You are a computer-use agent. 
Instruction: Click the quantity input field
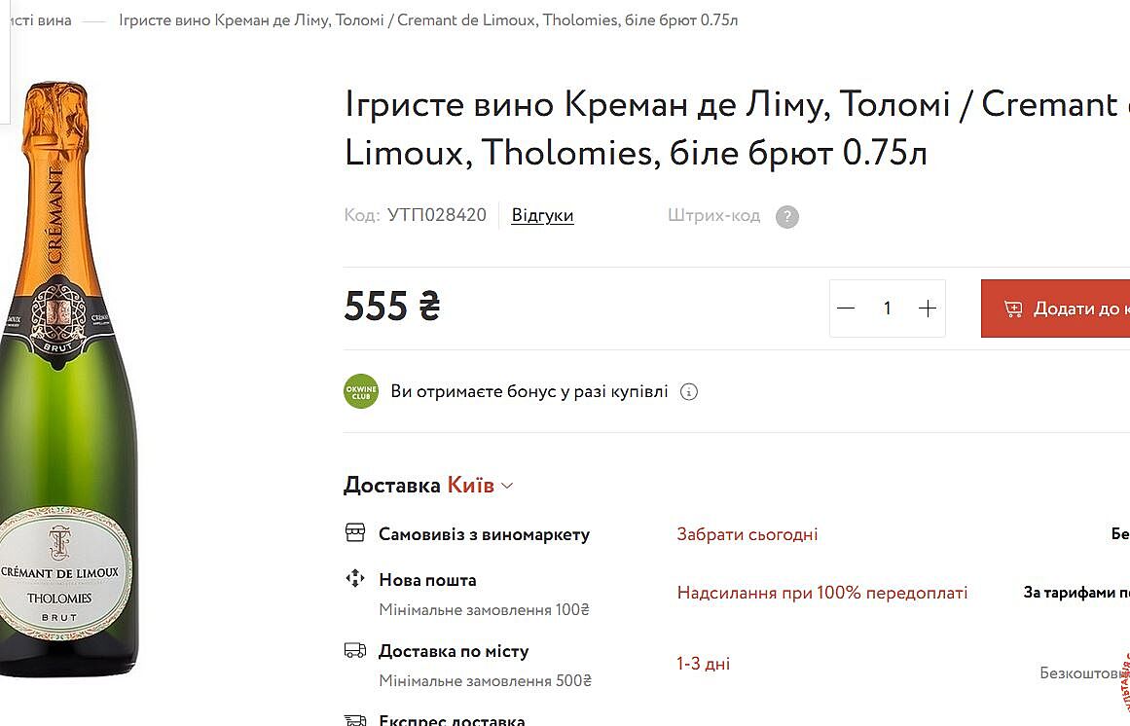(887, 309)
